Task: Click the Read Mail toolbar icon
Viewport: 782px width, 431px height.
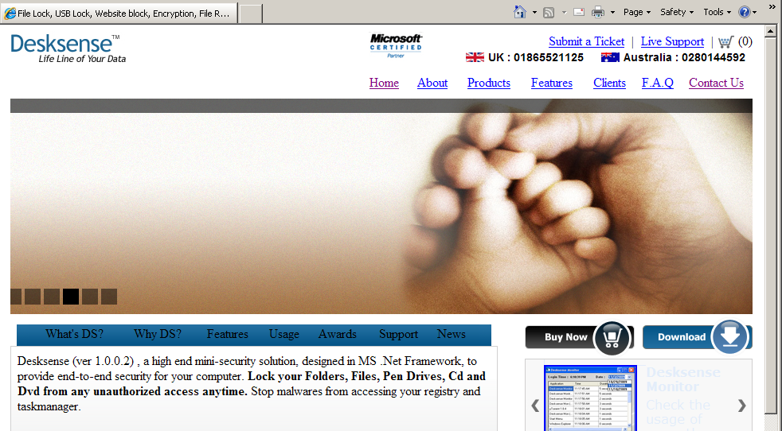Action: [x=579, y=12]
